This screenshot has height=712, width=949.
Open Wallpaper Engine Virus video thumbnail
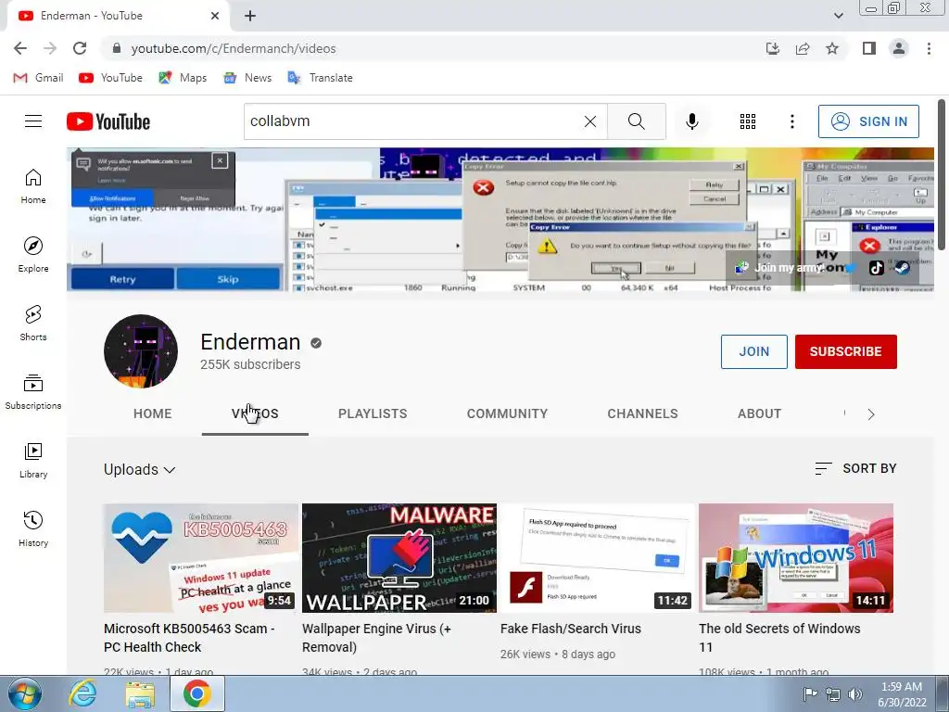pos(399,558)
